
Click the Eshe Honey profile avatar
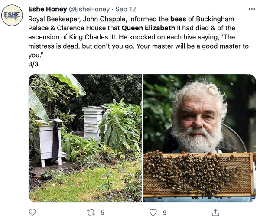(12, 16)
